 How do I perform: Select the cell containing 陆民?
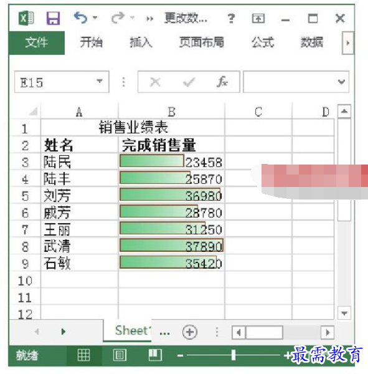[79, 161]
